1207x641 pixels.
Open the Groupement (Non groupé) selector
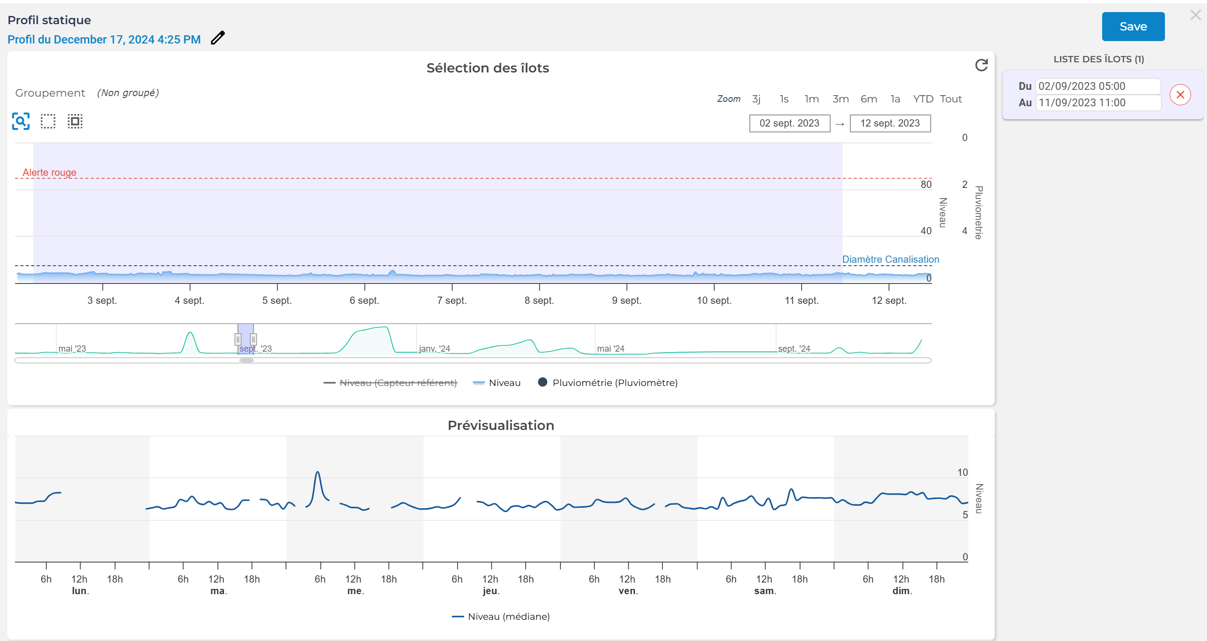128,93
